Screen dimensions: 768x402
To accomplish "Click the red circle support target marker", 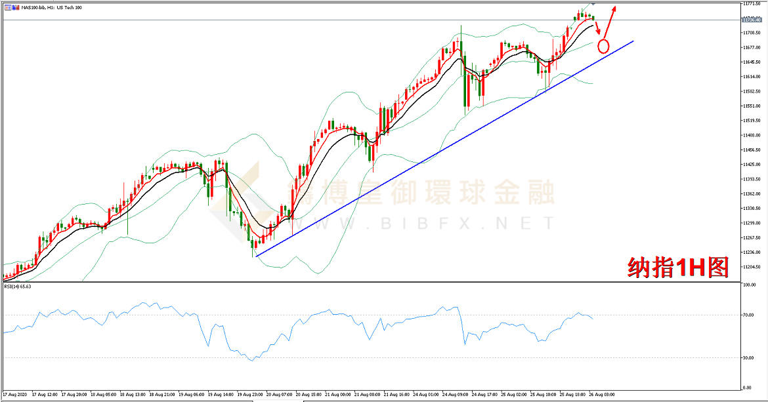I will 603,47.
